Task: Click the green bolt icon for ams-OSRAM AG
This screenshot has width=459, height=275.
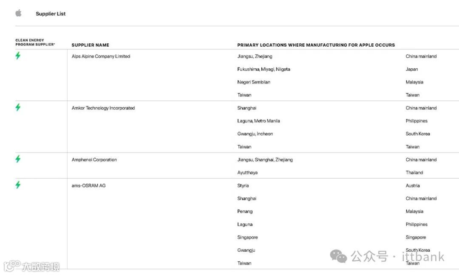Action: click(x=18, y=185)
